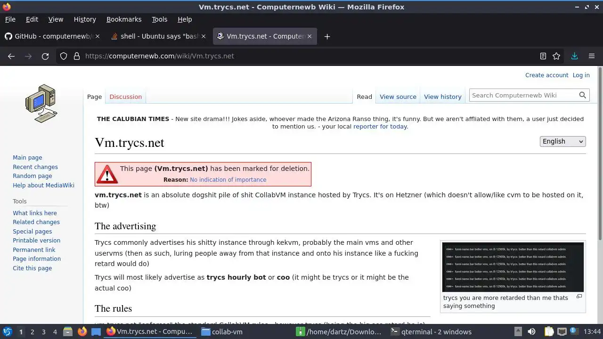Close the Vm.trycs.net tab

pyautogui.click(x=310, y=36)
